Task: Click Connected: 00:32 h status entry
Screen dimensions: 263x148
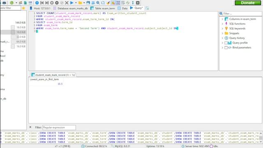Action: pyautogui.click(x=94, y=146)
